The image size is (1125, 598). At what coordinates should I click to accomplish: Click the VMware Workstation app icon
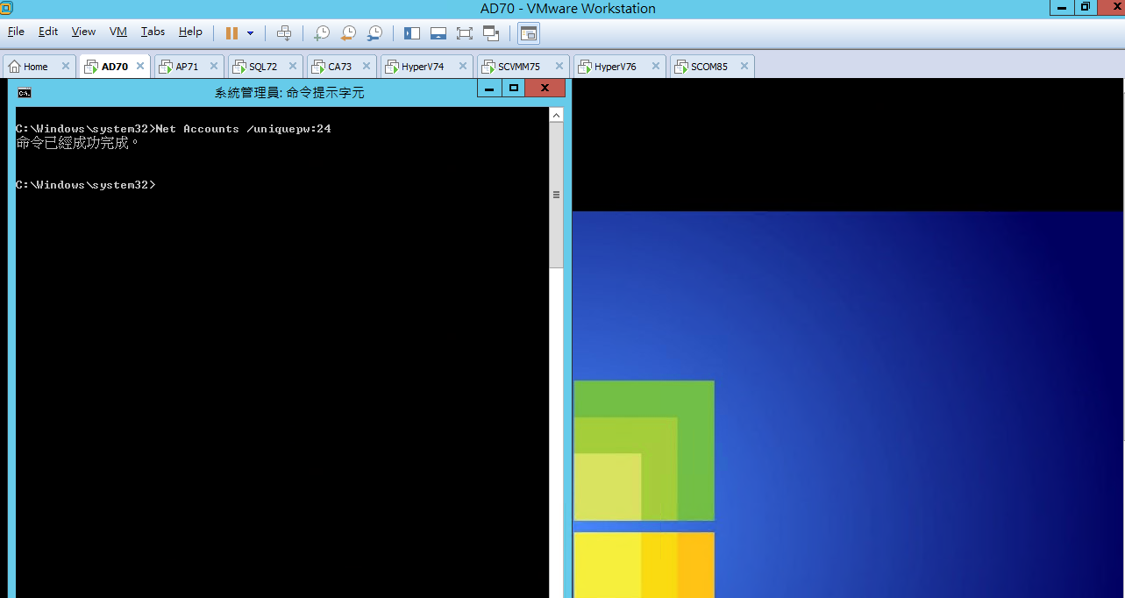6,8
